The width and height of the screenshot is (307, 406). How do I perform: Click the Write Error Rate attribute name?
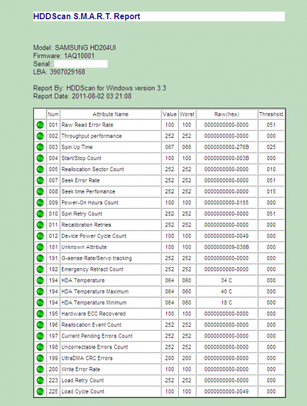coord(80,370)
